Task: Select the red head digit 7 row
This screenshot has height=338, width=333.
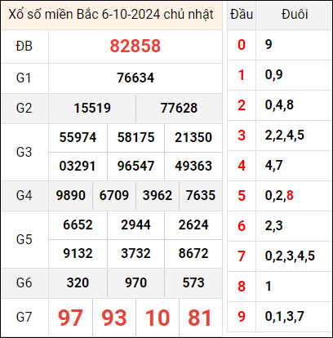Action: (x=279, y=256)
